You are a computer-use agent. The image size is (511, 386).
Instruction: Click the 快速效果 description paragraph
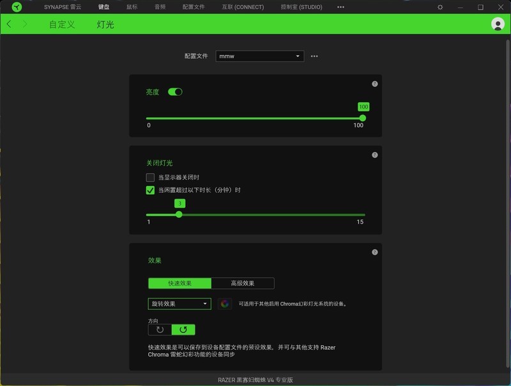coord(241,351)
